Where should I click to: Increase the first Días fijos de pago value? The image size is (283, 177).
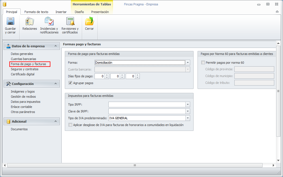point(107,75)
